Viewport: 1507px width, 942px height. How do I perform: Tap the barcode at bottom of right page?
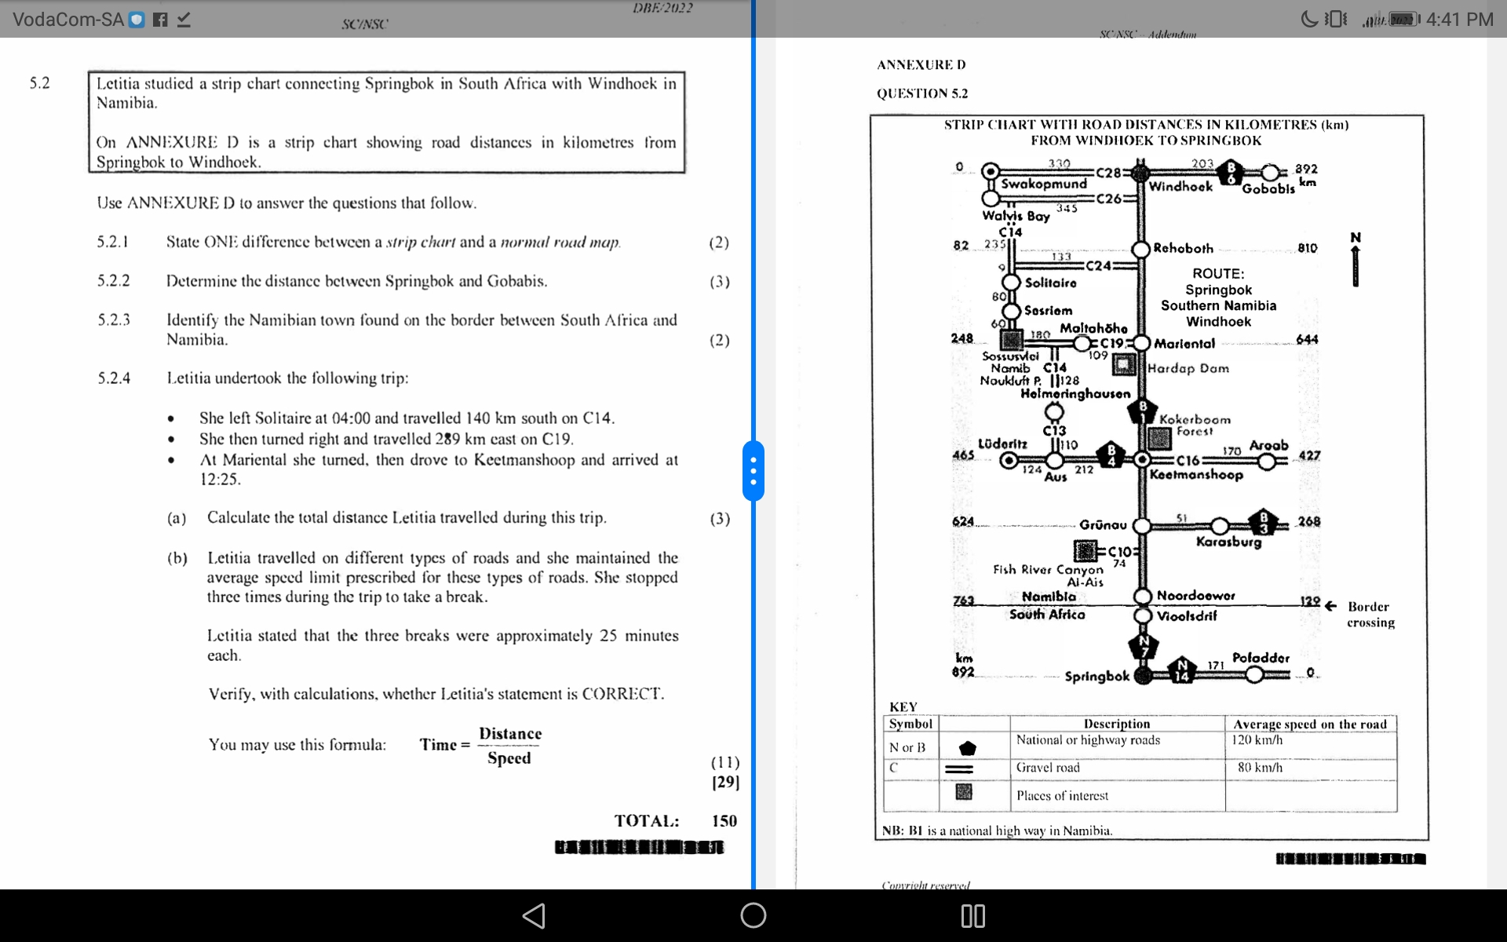point(1351,859)
